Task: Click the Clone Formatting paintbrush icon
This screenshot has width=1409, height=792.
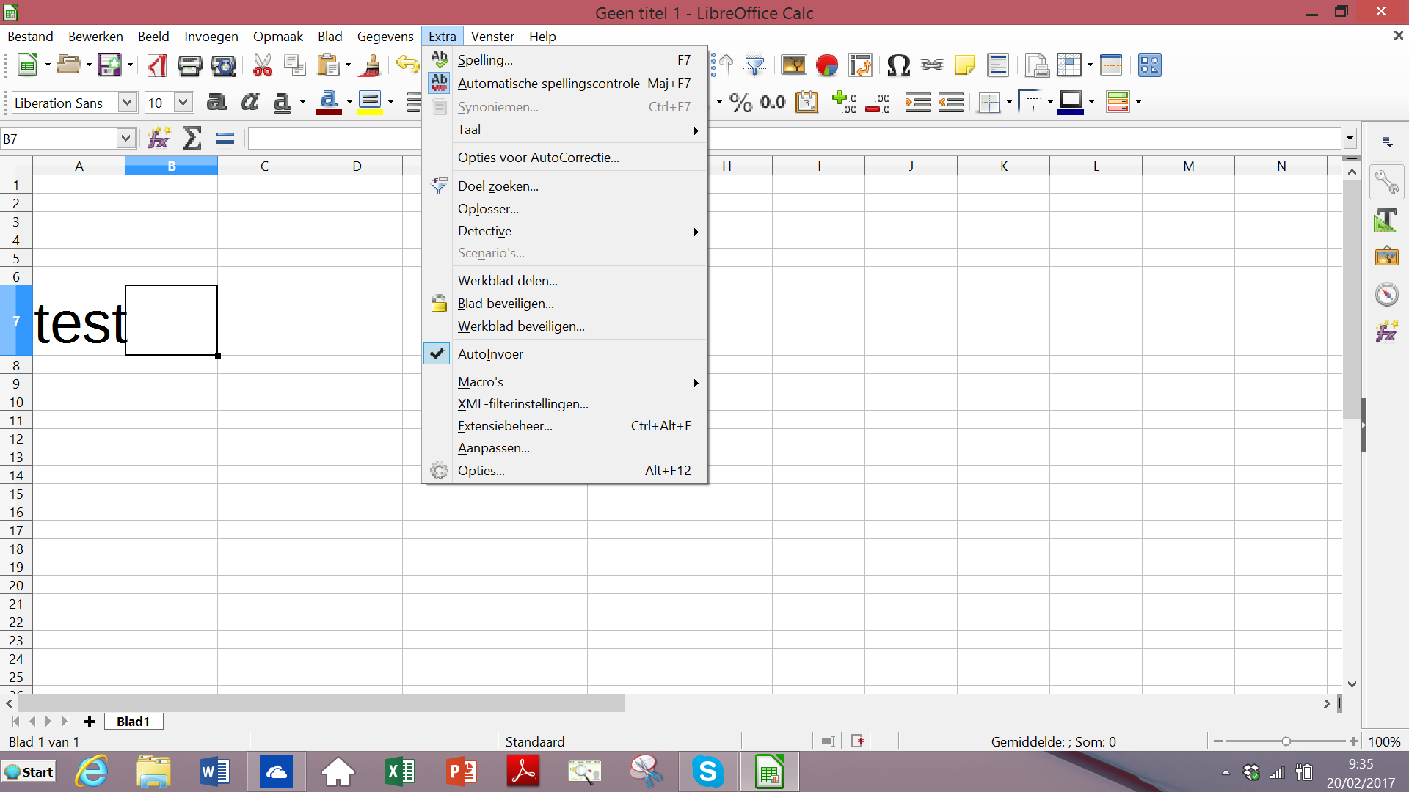Action: 373,65
